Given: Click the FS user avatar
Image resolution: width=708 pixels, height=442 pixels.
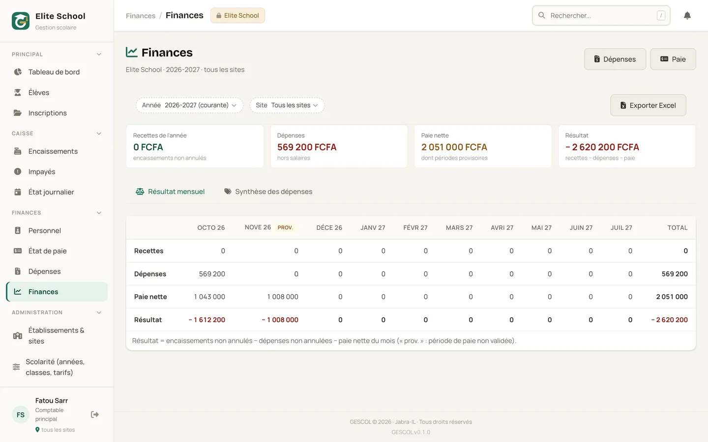Looking at the screenshot, I should [21, 414].
